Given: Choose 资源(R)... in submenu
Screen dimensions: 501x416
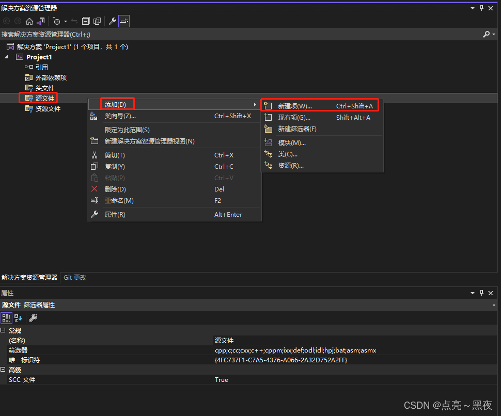Looking at the screenshot, I should (x=322, y=166).
